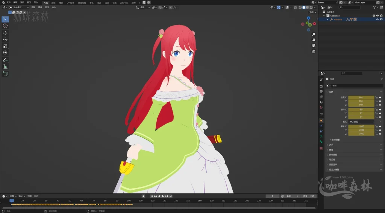Toggle Collection render camera icon
The image size is (385, 213).
381,15
